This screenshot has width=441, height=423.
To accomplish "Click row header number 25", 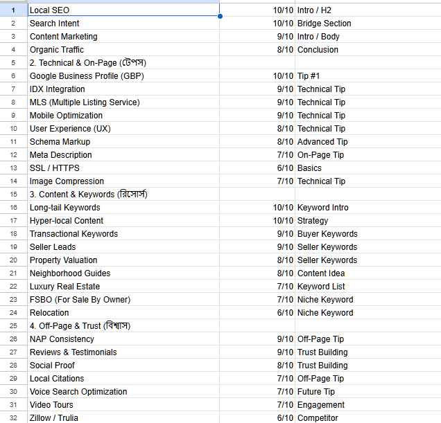I will tap(13, 326).
